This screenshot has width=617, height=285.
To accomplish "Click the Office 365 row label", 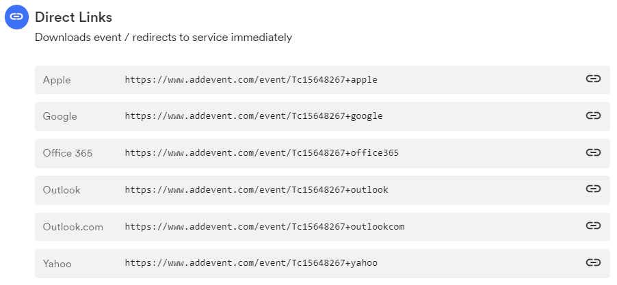I will pyautogui.click(x=68, y=153).
